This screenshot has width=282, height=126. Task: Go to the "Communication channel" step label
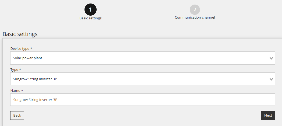point(195,17)
